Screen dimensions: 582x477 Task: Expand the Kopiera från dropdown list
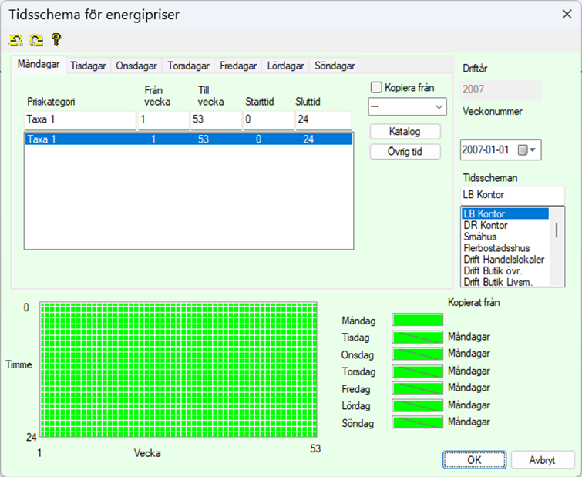point(439,106)
